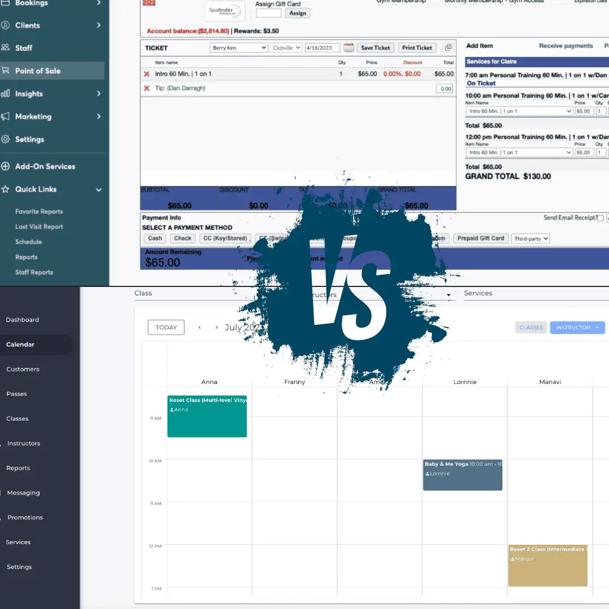This screenshot has height=609, width=609.
Task: Open Last Visit Report quick link
Action: point(39,227)
